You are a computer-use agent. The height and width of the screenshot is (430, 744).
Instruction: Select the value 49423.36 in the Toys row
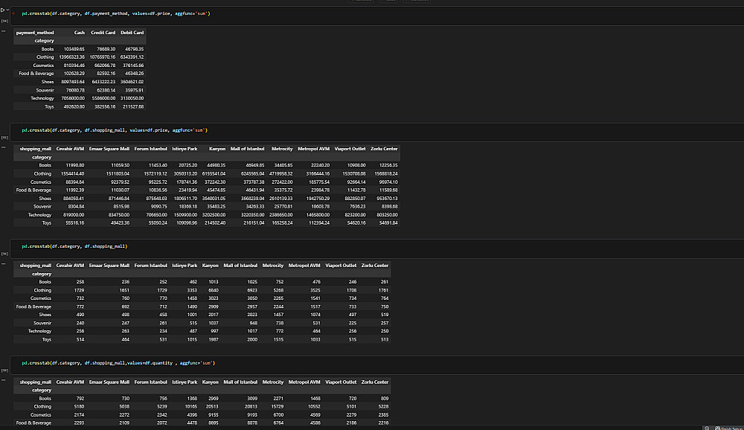[120, 223]
